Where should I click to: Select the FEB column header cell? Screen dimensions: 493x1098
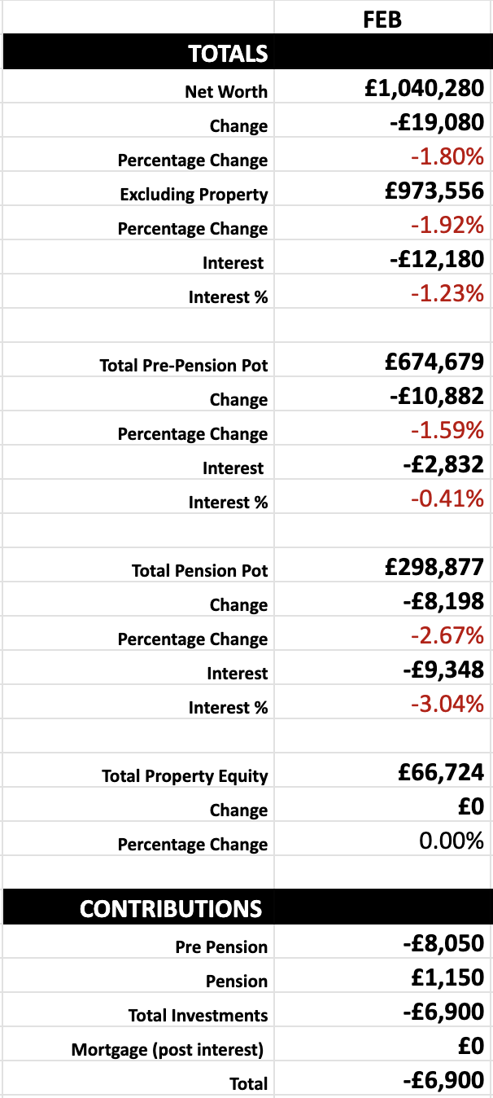(382, 17)
